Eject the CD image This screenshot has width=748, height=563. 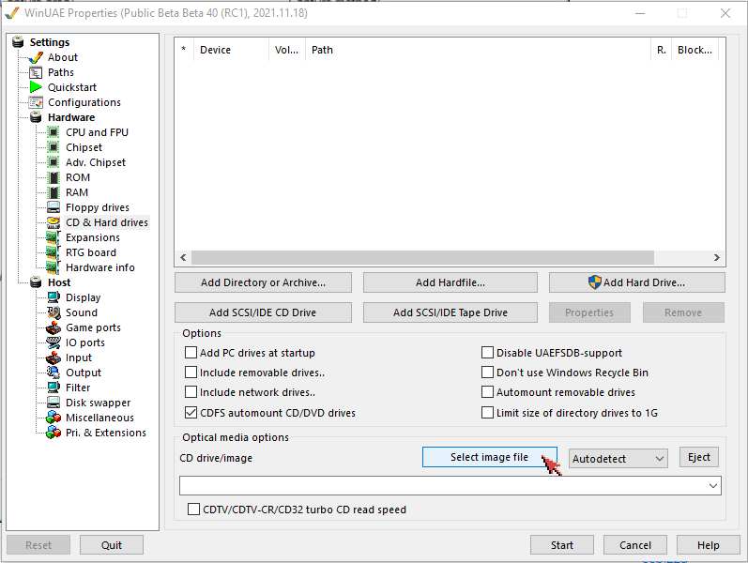[x=699, y=457]
